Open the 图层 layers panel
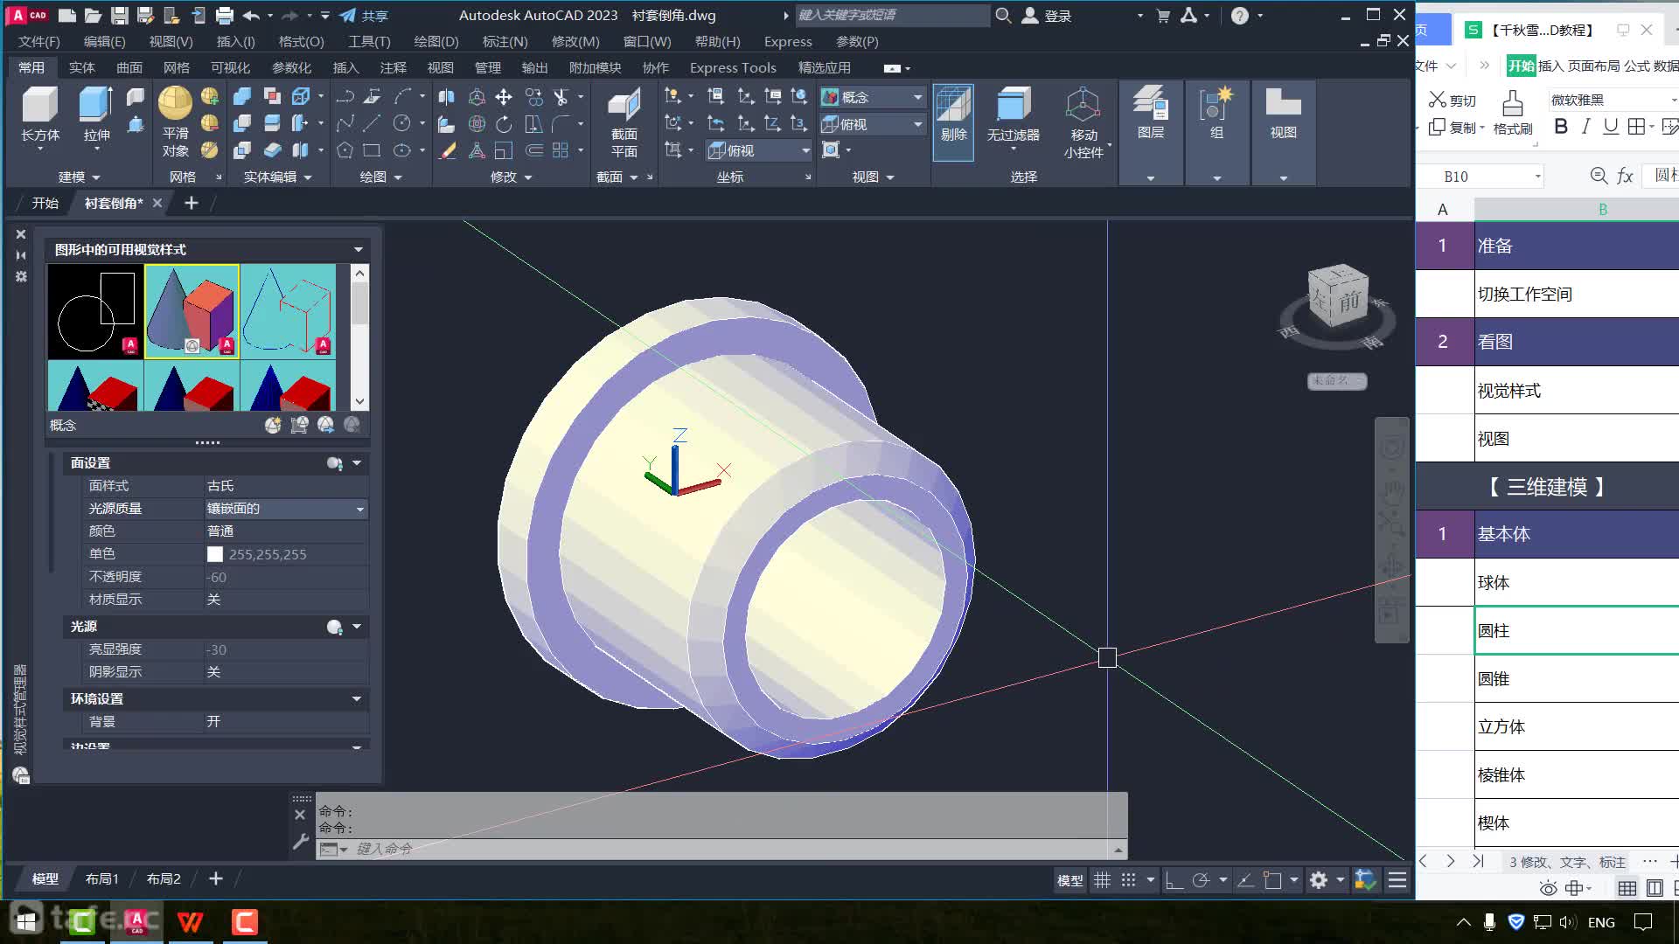 pyautogui.click(x=1151, y=114)
